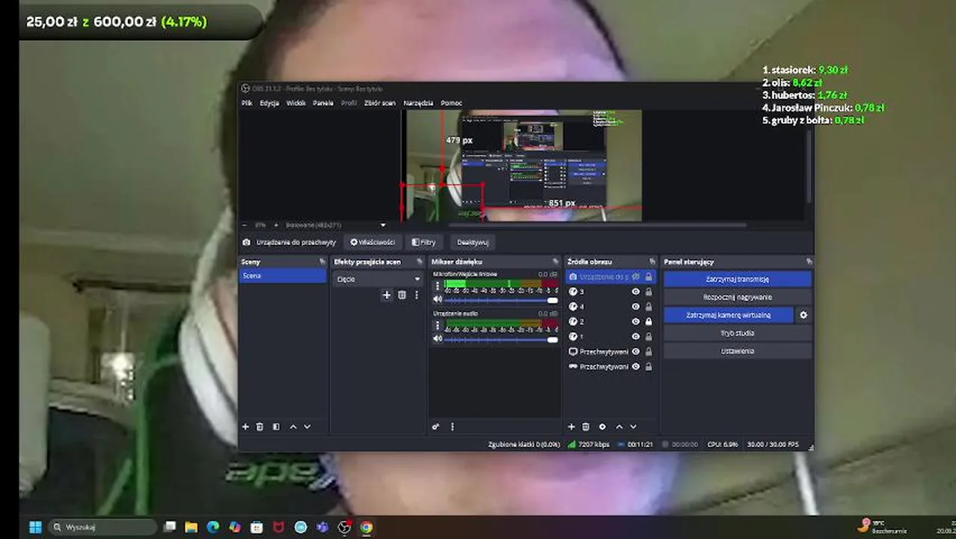Undock the Sceny panel with its header icon

click(322, 262)
